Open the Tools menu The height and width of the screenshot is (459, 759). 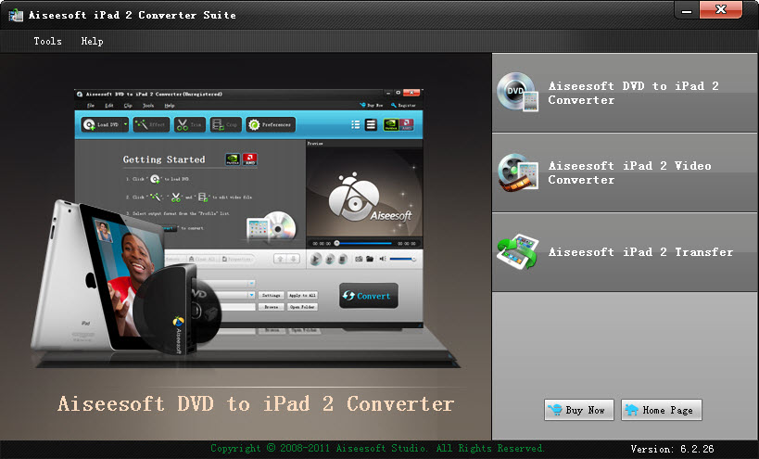(x=47, y=41)
